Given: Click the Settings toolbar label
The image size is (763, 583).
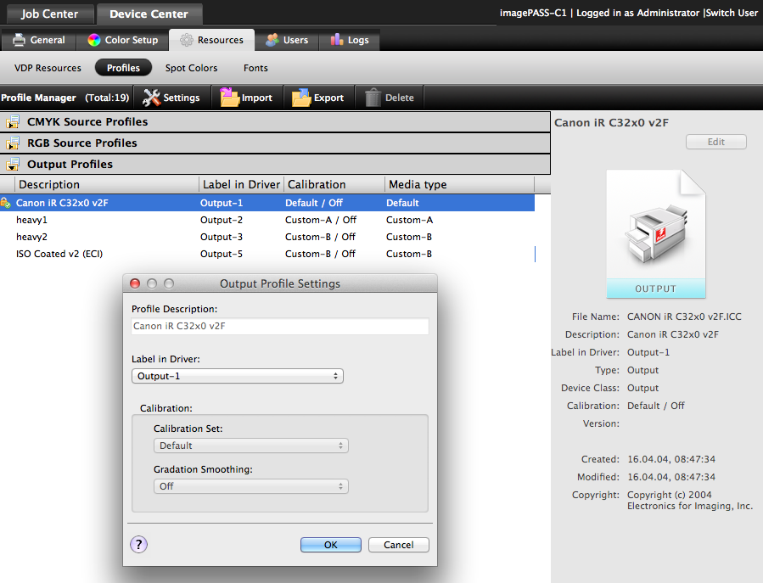Looking at the screenshot, I should tap(182, 98).
